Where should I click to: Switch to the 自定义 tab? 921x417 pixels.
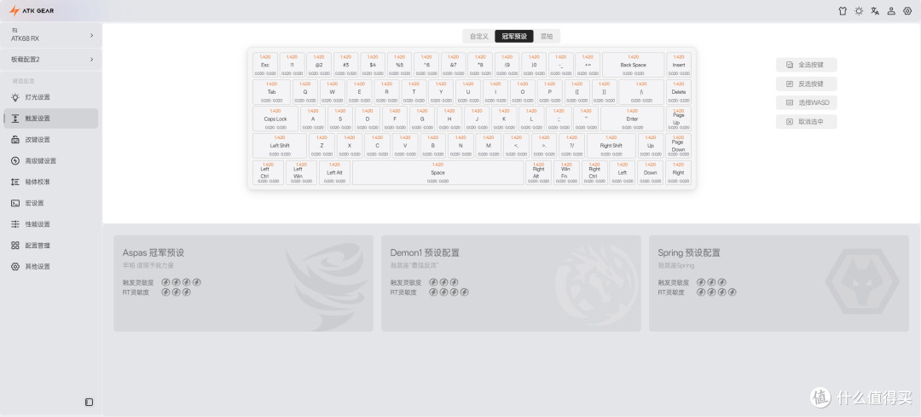coord(478,37)
